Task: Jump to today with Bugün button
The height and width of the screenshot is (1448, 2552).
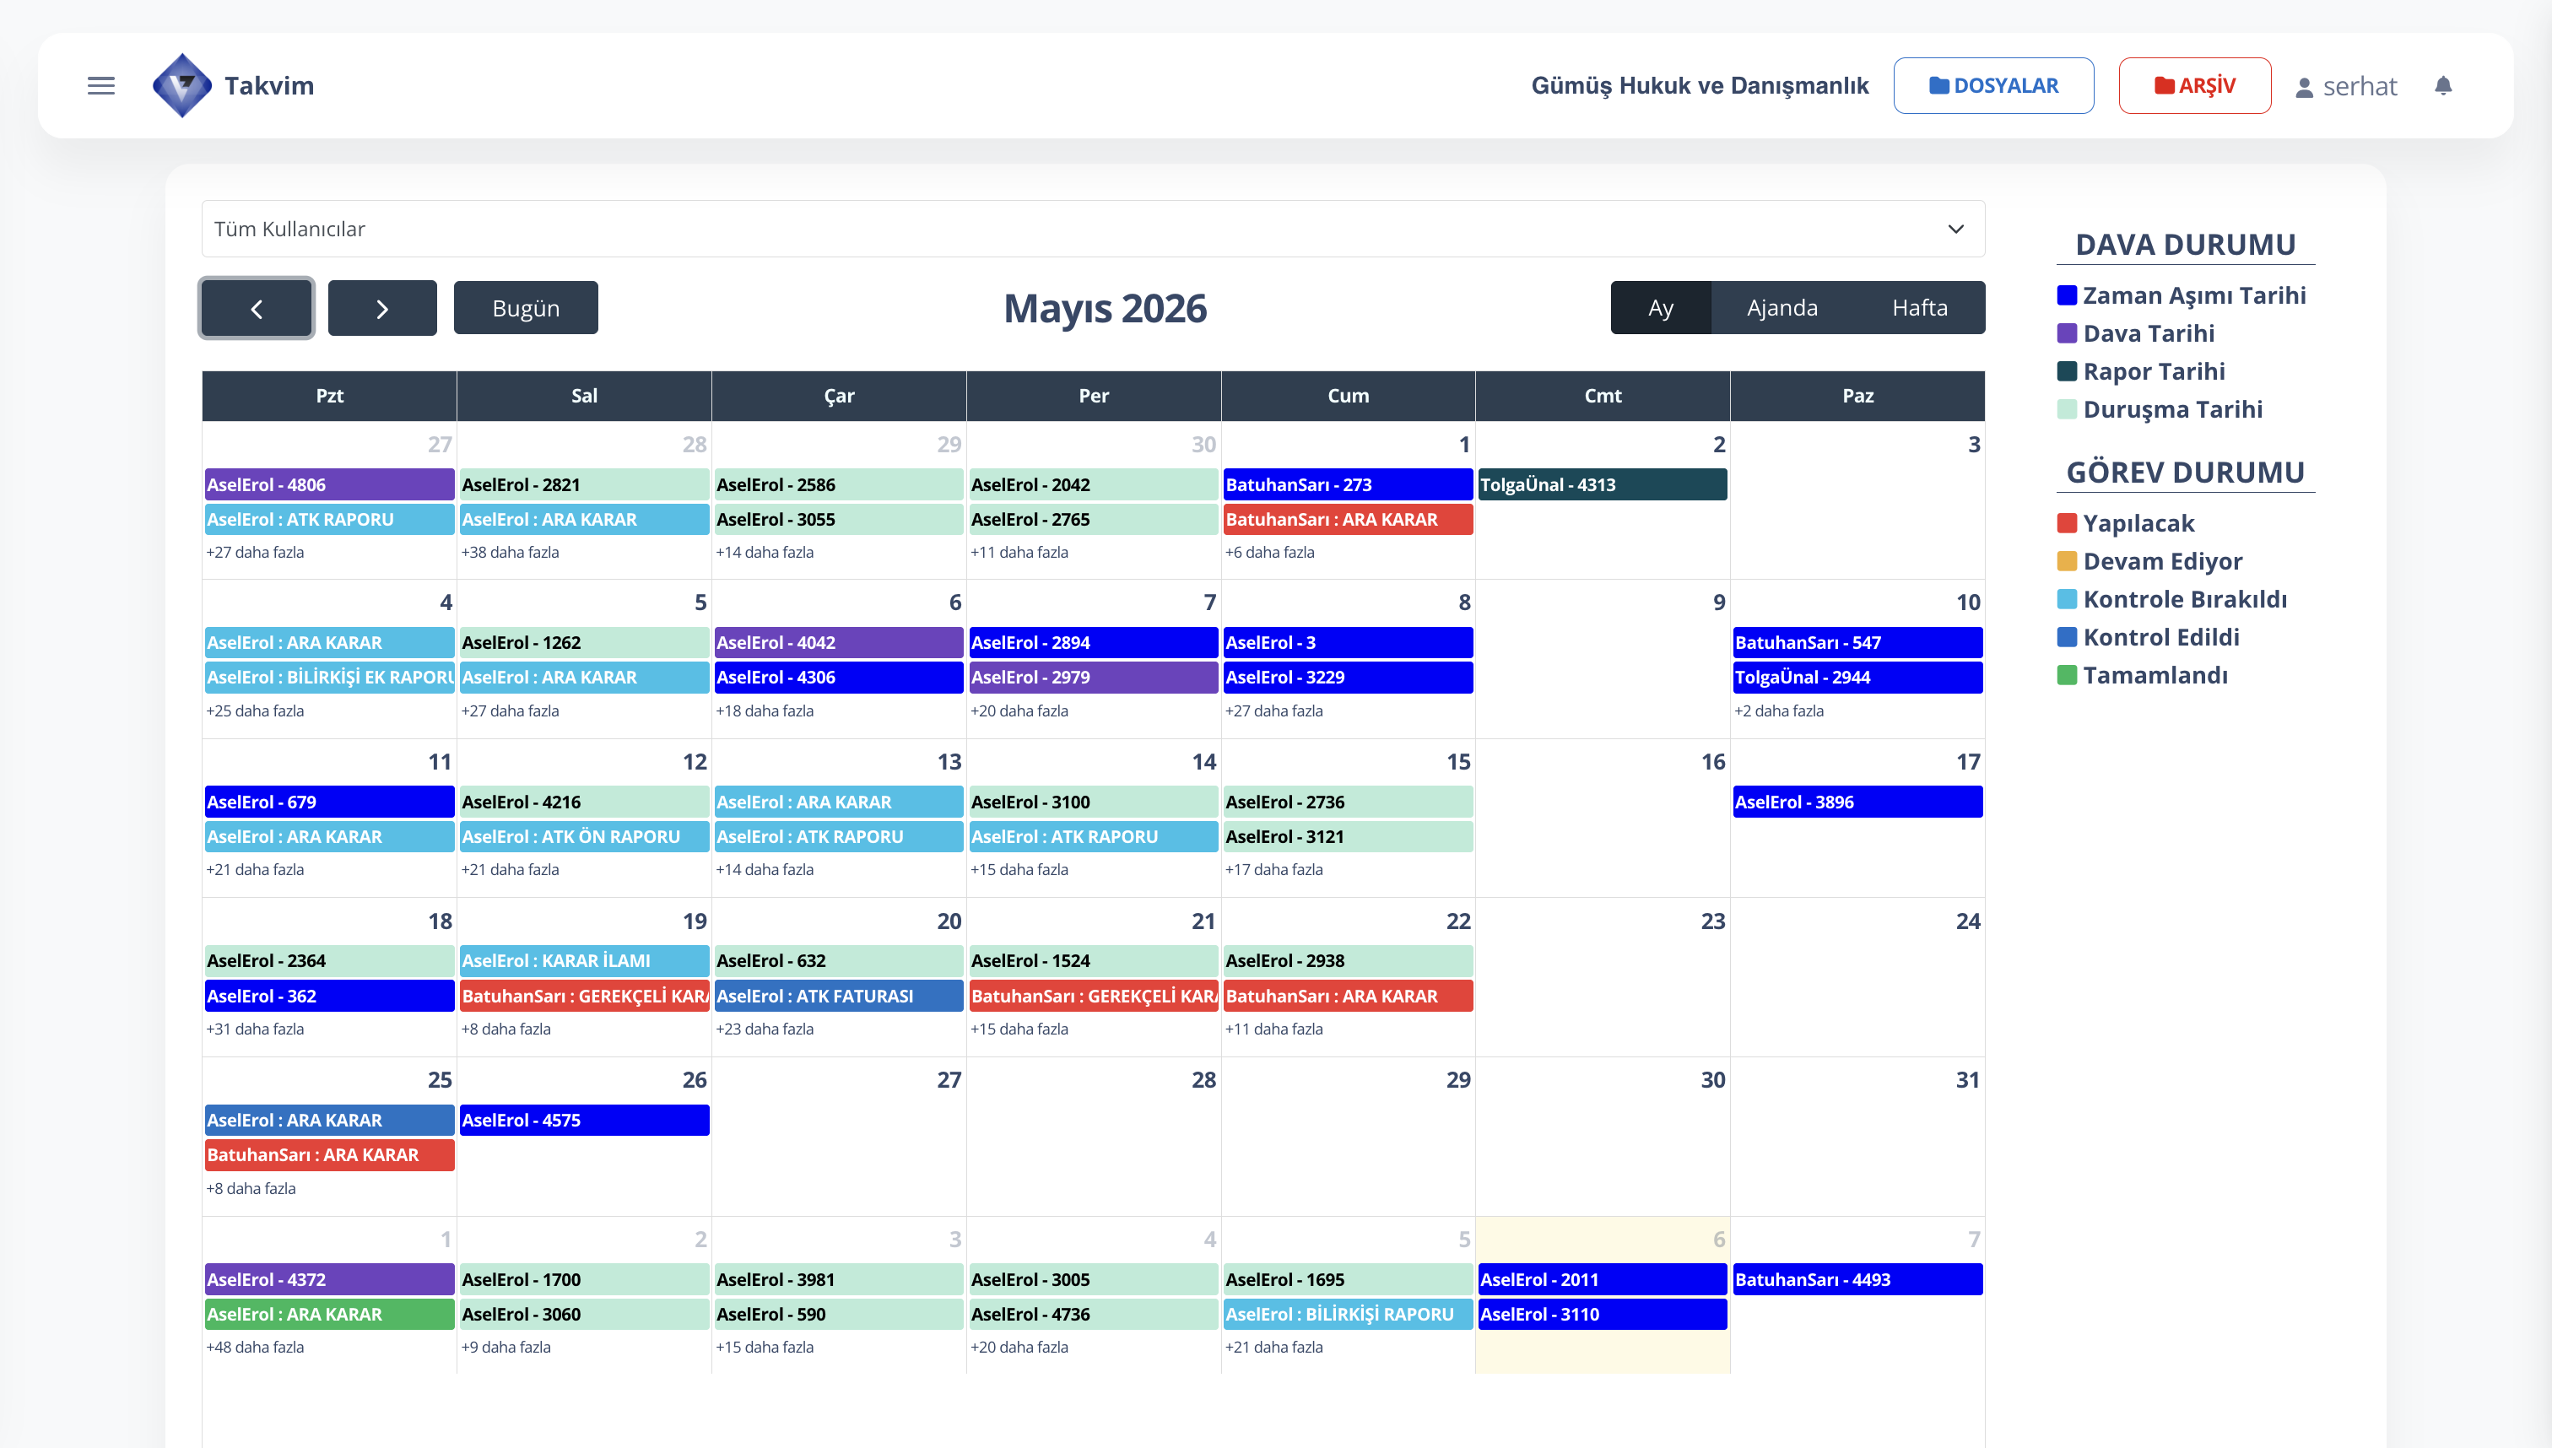Action: (525, 308)
